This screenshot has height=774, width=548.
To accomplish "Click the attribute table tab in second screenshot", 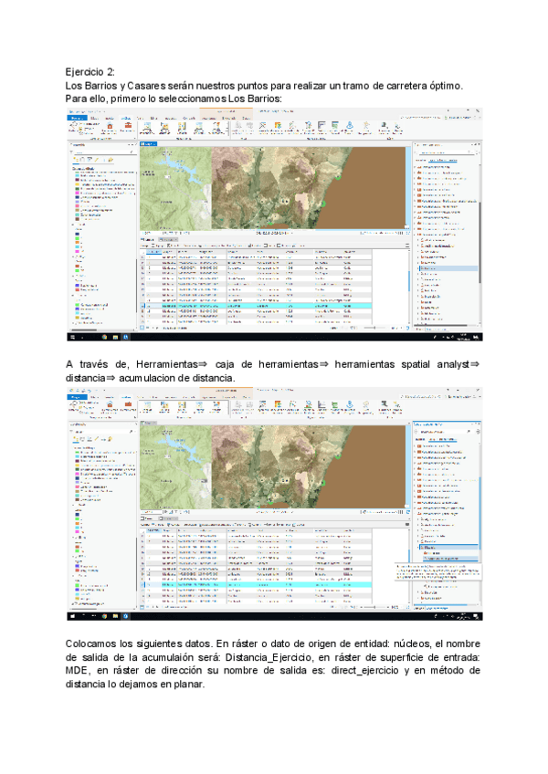I will 149,520.
